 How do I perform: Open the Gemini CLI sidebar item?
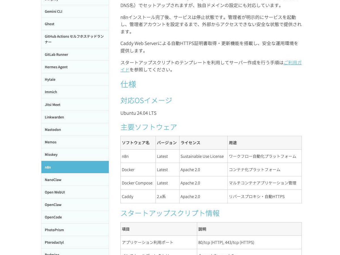[75, 11]
